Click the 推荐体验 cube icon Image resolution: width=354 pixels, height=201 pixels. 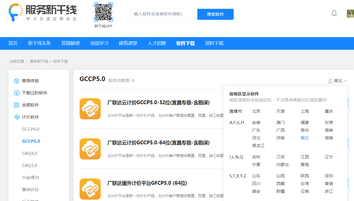(17, 81)
